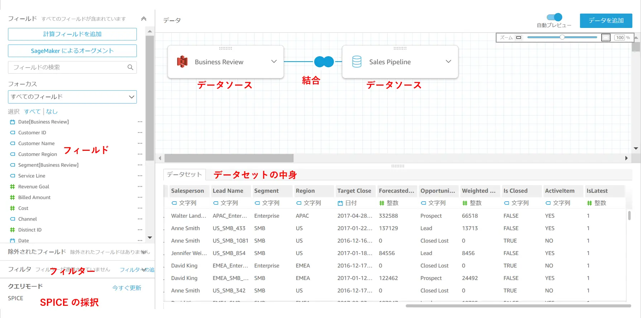Click number type icon of Revenue Goal
The height and width of the screenshot is (318, 641).
click(13, 187)
